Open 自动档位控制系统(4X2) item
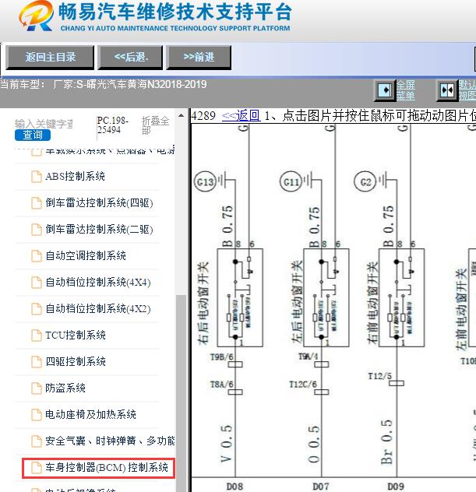Viewport: 476px width, 492px height. tap(98, 308)
